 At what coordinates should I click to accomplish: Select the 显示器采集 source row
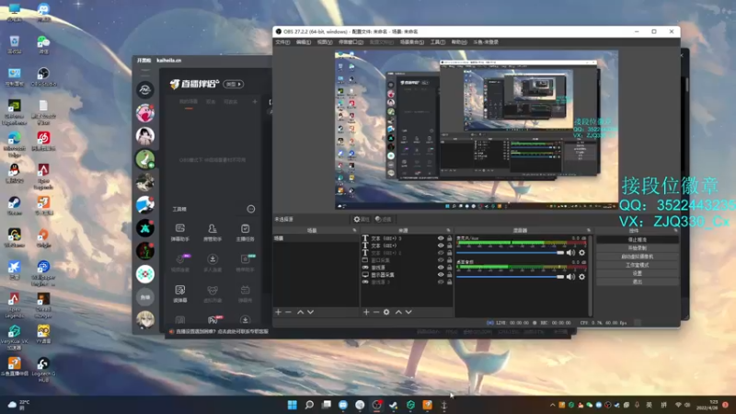[x=407, y=274]
